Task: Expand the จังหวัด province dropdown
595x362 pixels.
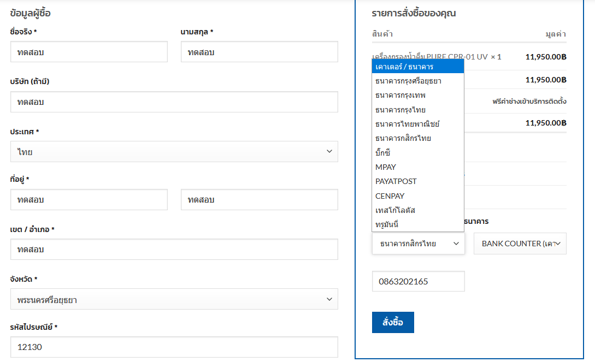Action: coord(174,299)
